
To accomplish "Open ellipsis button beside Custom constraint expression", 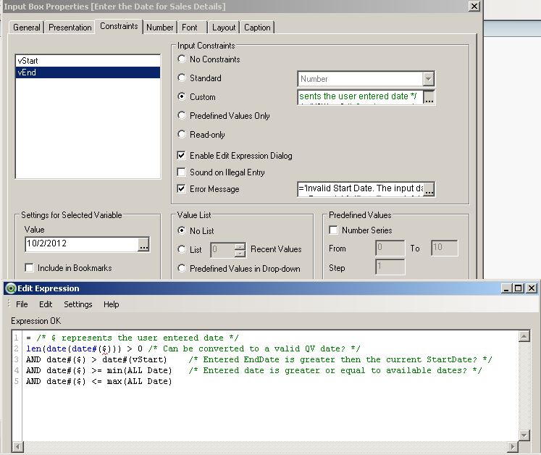I will [x=429, y=97].
